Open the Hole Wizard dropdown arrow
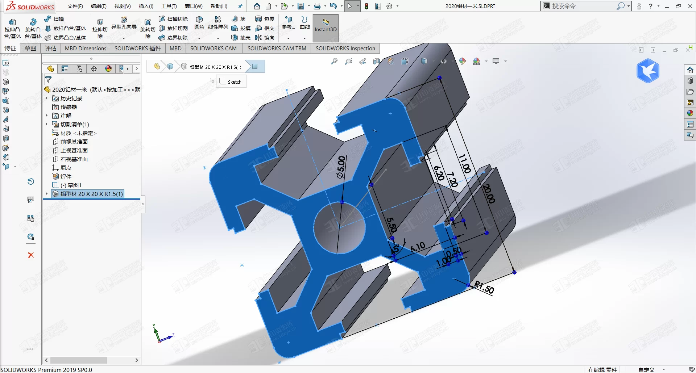The width and height of the screenshot is (696, 373). (124, 38)
